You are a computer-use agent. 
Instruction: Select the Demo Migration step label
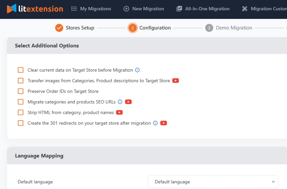point(234,28)
